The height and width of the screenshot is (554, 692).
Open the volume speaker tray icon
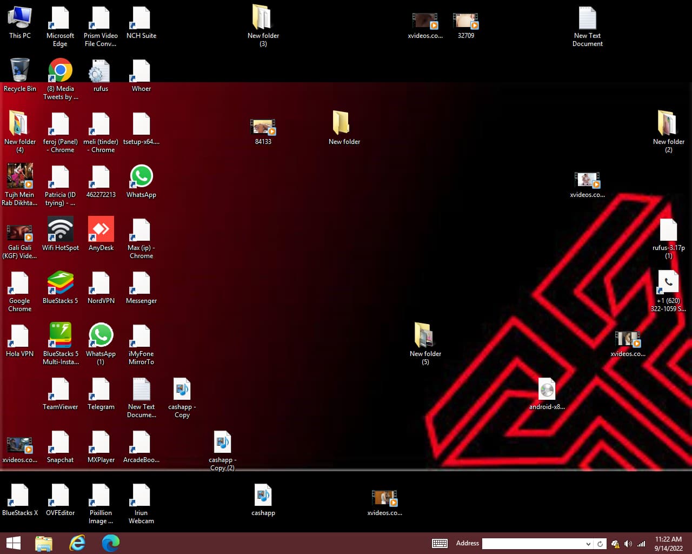(628, 544)
